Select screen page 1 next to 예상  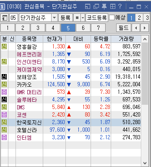click(x=131, y=18)
